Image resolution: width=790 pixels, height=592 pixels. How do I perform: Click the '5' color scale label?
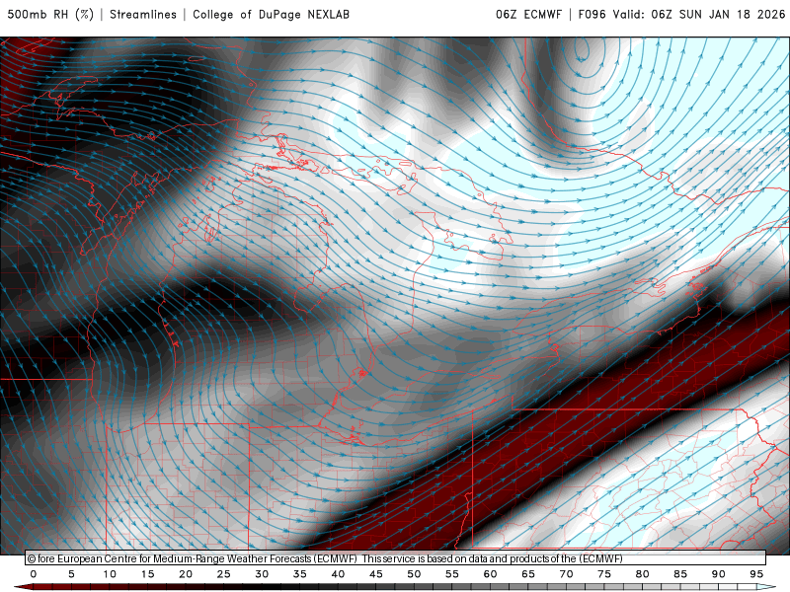coord(71,574)
